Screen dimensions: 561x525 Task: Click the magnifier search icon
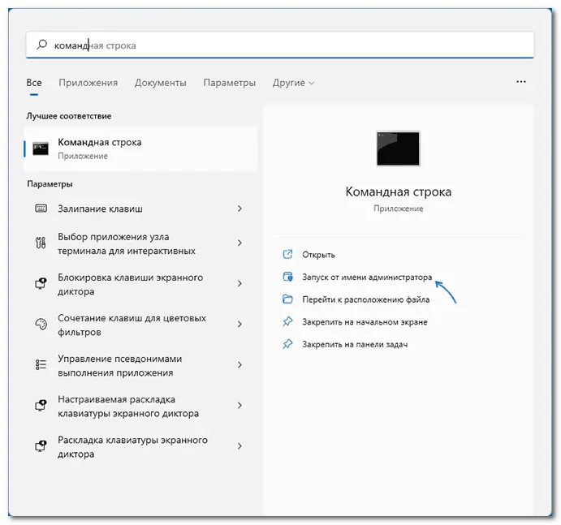point(41,45)
